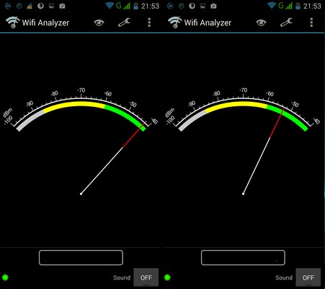Image resolution: width=325 pixels, height=289 pixels.
Task: Open three-dot overflow menu in left screen
Action: pos(149,22)
